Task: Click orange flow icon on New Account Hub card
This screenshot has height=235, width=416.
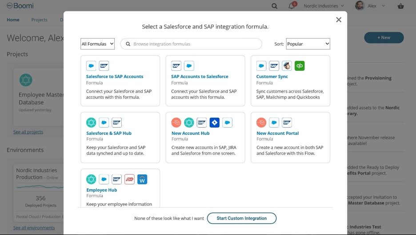Action: (x=176, y=122)
